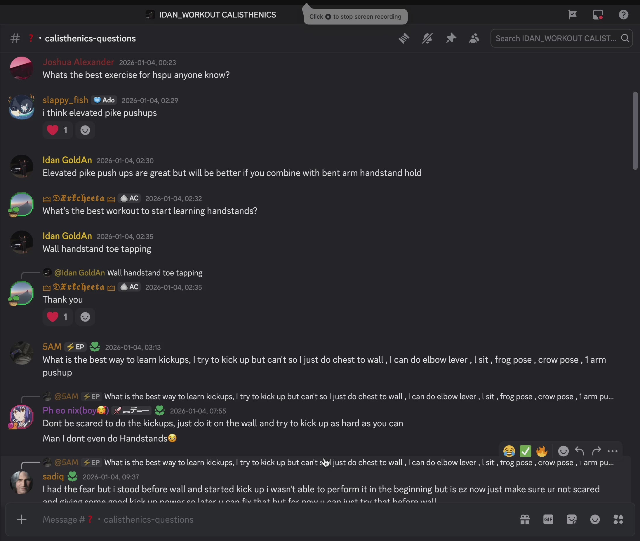Screen dimensions: 640x541
Task: Toggle heart reaction on slappy_fish's message
Action: tap(58, 130)
